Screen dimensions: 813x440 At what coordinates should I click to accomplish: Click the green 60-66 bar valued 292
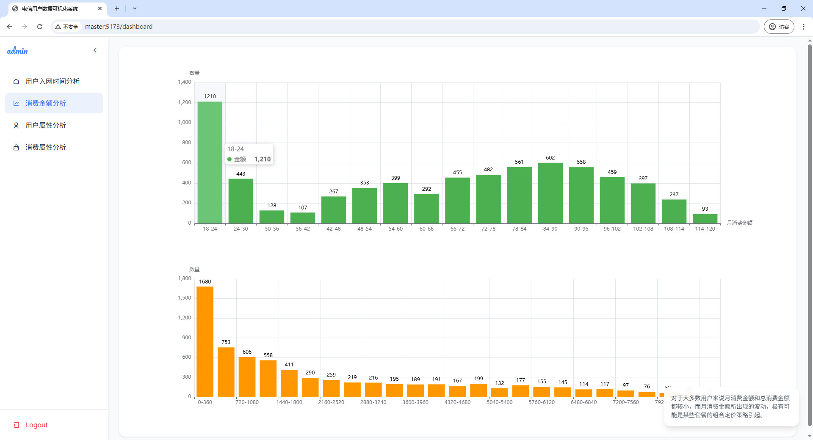pyautogui.click(x=426, y=209)
